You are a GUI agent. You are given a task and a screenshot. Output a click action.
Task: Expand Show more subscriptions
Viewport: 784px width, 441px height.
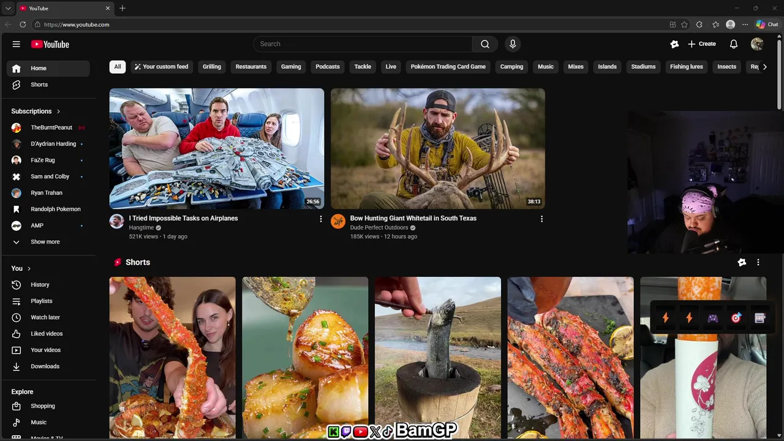[48, 242]
